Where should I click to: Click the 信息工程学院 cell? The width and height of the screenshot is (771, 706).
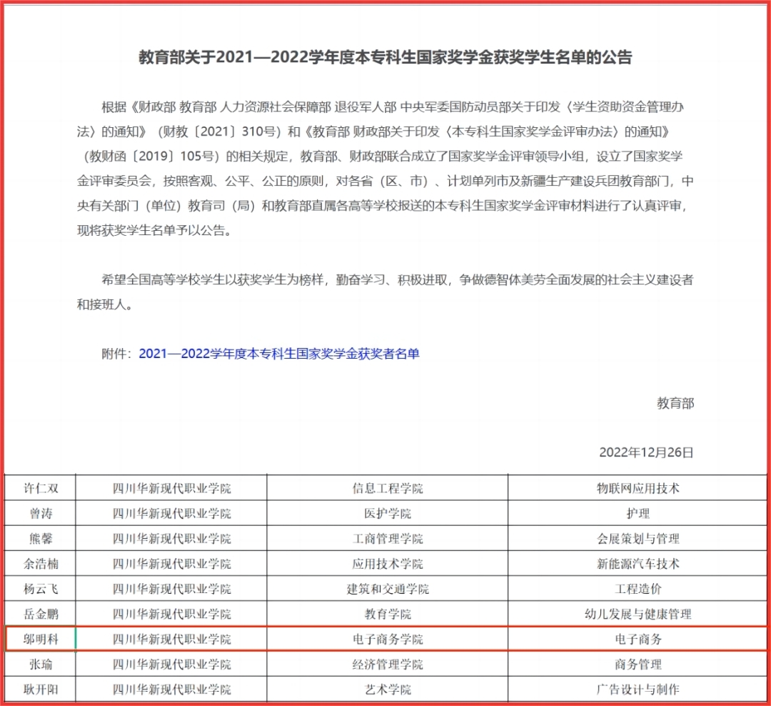388,489
